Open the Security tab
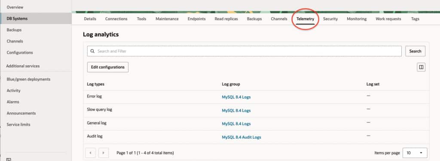Viewport: 440px width, 161px height. [330, 19]
